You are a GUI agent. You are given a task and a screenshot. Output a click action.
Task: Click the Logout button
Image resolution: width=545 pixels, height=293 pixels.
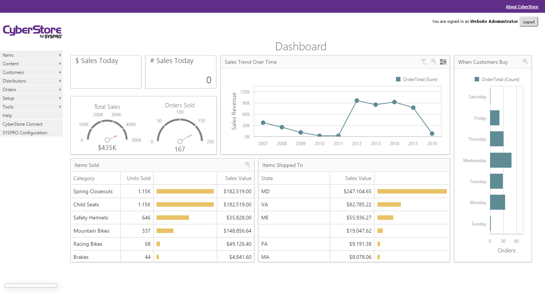tap(528, 22)
